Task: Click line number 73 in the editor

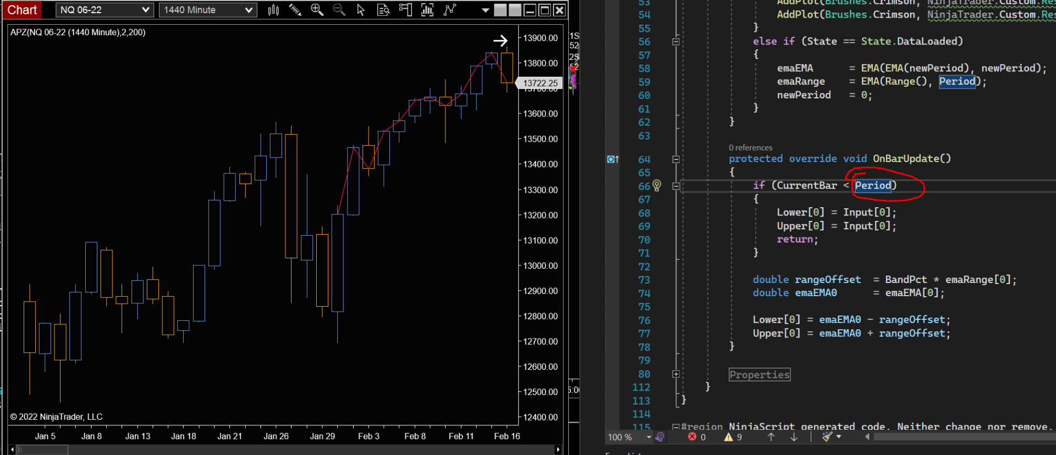Action: pyautogui.click(x=644, y=280)
